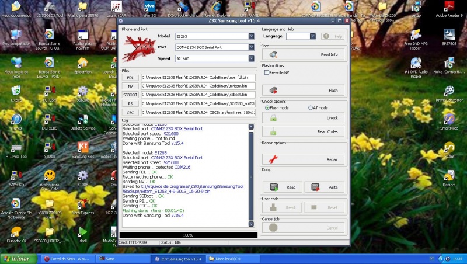The width and height of the screenshot is (467, 264).
Task: Click the PS file browse button
Action: pyautogui.click(x=130, y=104)
